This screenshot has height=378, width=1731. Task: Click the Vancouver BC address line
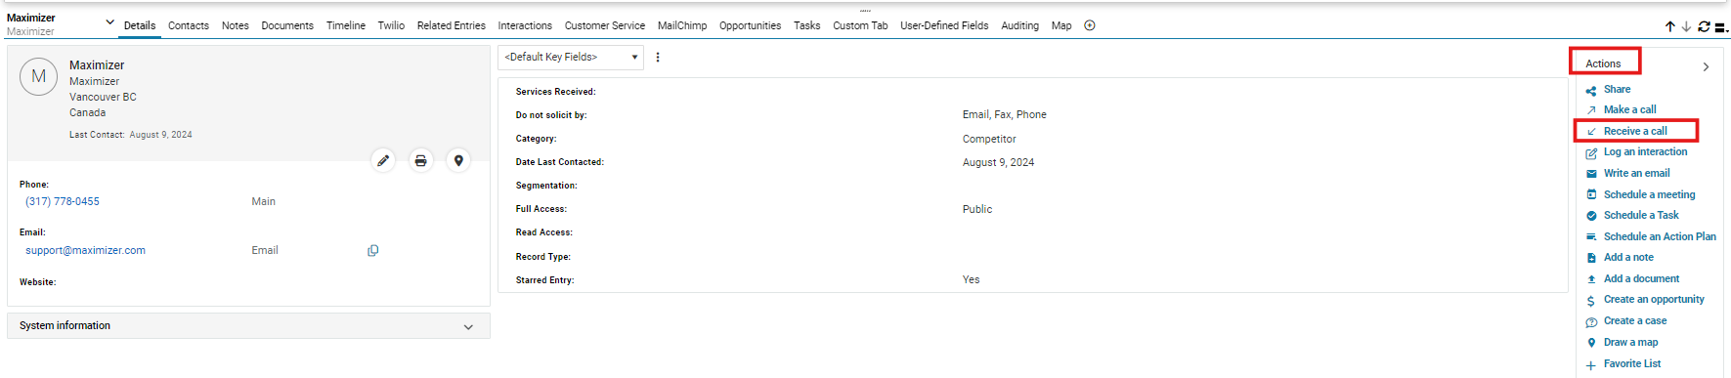103,97
